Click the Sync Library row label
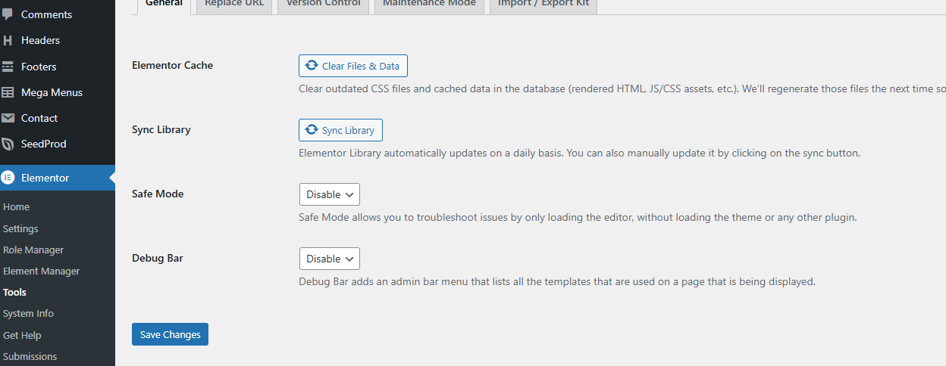The image size is (946, 366). pos(161,129)
